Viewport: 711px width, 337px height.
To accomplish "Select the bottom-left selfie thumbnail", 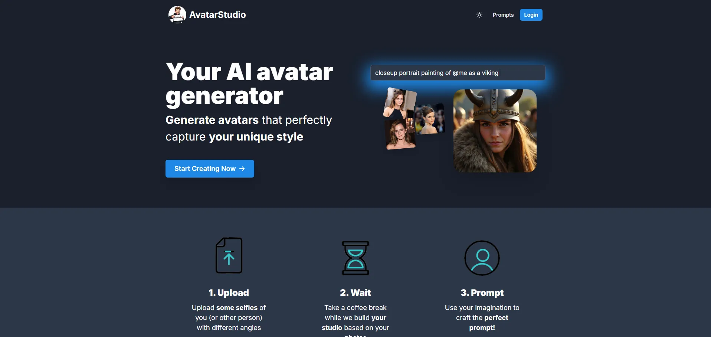I will 400,134.
